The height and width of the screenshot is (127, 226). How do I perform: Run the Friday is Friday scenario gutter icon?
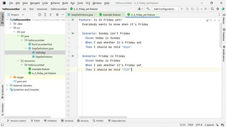(73, 56)
